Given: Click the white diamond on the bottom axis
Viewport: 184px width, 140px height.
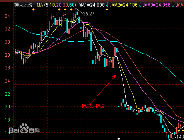Looking at the screenshot, I should [119, 138].
